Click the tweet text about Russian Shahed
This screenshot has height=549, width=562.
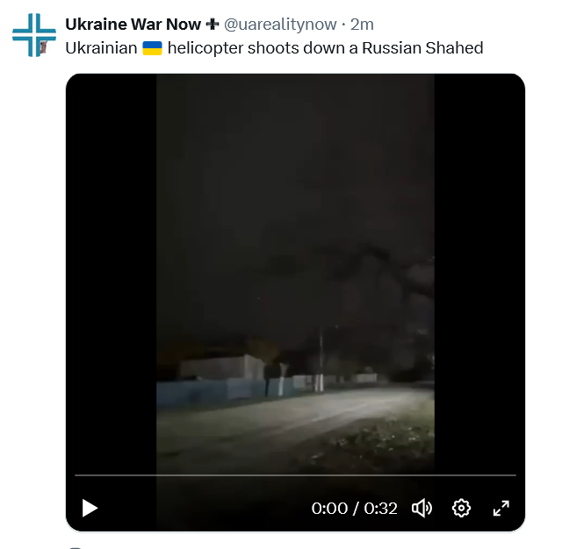click(274, 48)
